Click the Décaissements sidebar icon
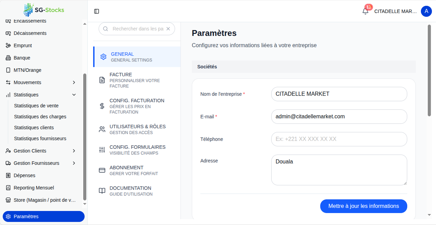Screen dimensions: 436x225 pos(8,33)
